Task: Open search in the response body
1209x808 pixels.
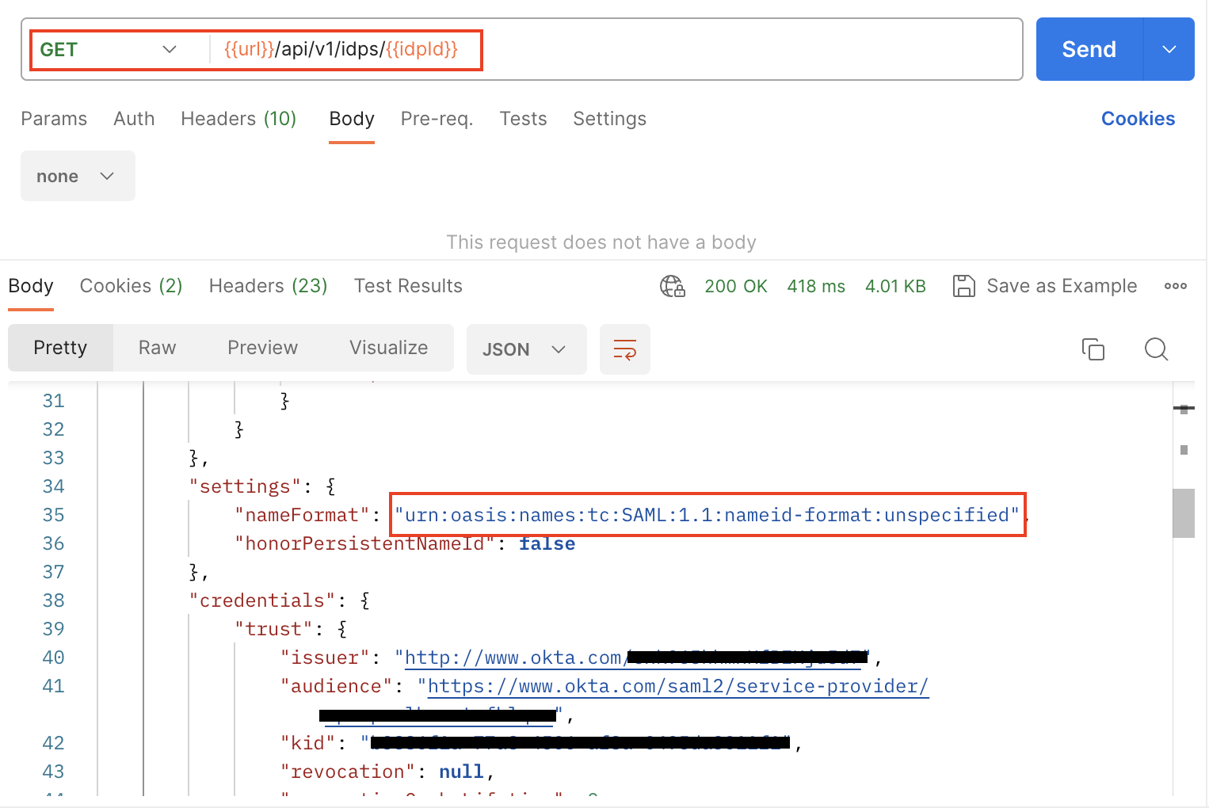Action: coord(1156,349)
